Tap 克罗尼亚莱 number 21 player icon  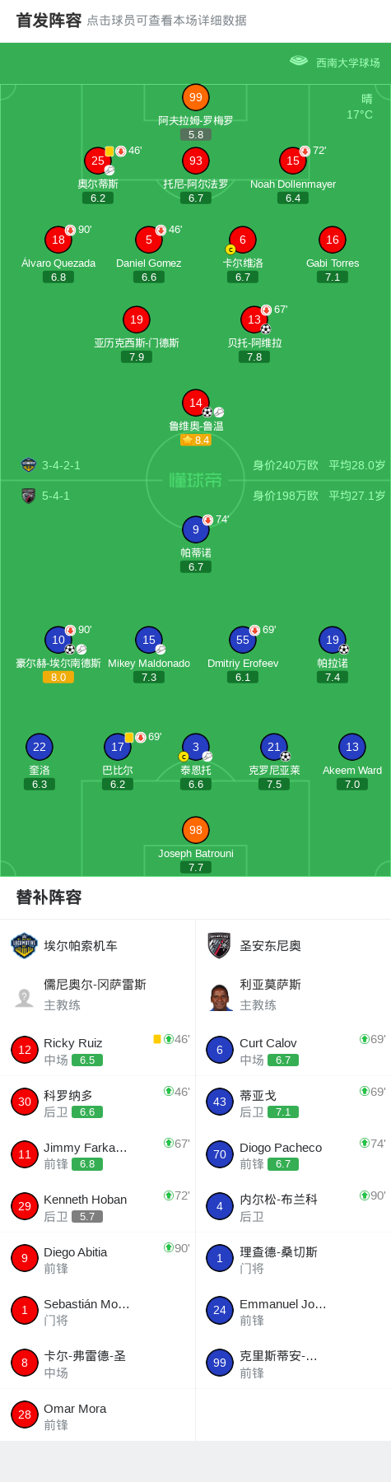(274, 747)
